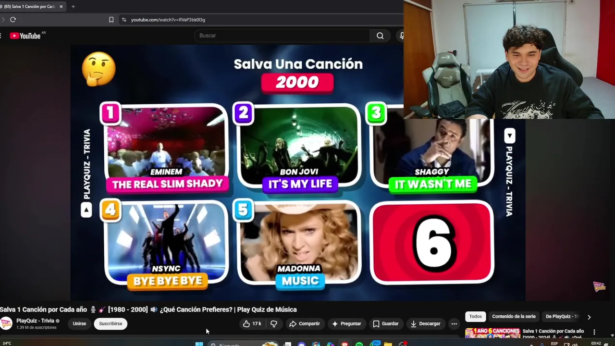Image resolution: width=615 pixels, height=346 pixels.
Task: Click the 1.39 M de suscriptores text
Action: click(x=37, y=328)
